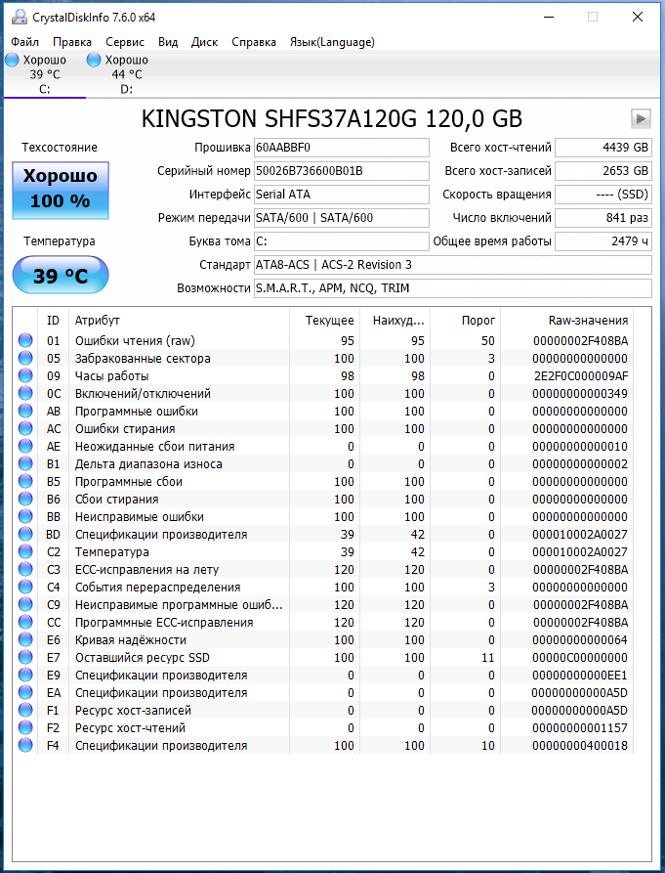Switch to the D: disk tab at 44 °C
Image resolution: width=665 pixels, height=873 pixels.
pos(126,74)
